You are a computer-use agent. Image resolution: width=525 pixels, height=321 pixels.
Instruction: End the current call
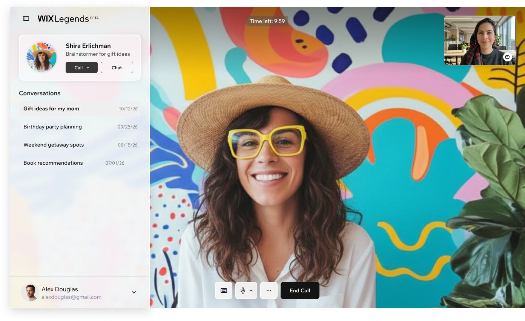pyautogui.click(x=300, y=290)
